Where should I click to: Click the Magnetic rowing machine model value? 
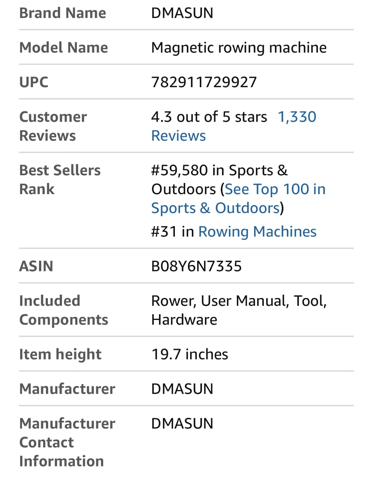pyautogui.click(x=238, y=48)
